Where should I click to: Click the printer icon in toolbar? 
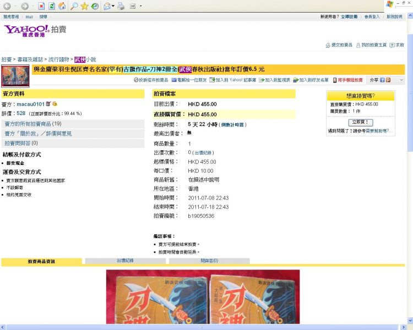tap(121, 6)
